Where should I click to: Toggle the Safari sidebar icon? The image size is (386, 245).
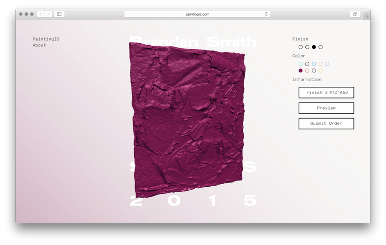(59, 14)
